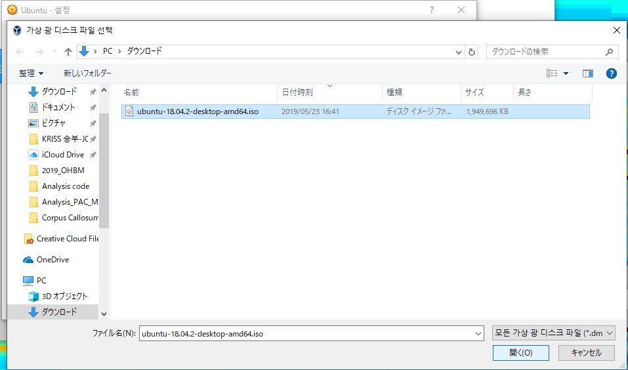The width and height of the screenshot is (628, 370).
Task: Select ダウンロード in quick access
Action: [59, 92]
